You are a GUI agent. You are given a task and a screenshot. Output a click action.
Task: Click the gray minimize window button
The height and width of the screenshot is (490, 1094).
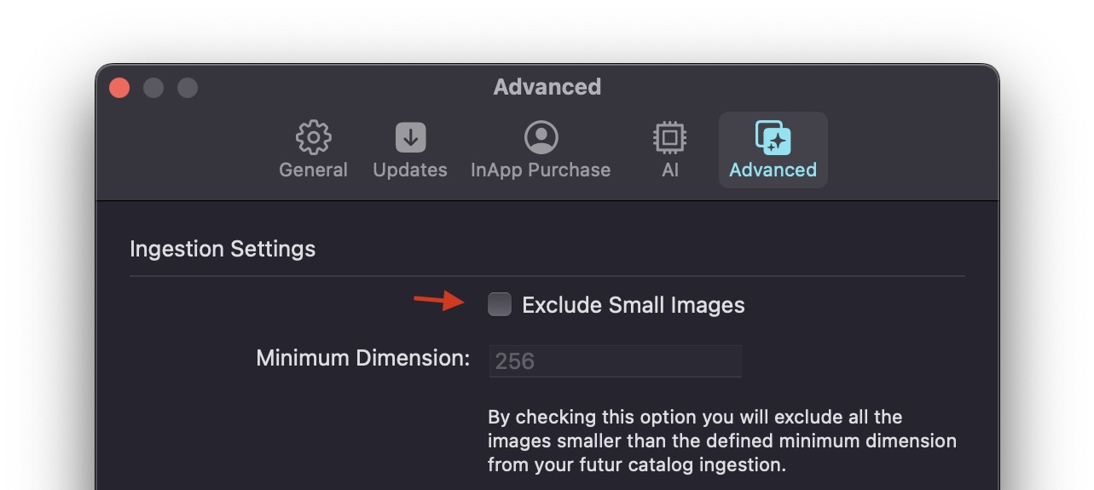click(x=153, y=88)
